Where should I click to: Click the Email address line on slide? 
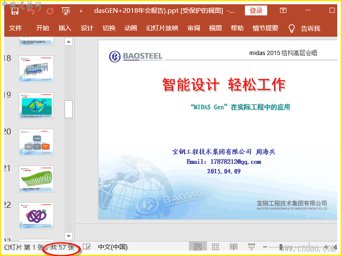[224, 162]
